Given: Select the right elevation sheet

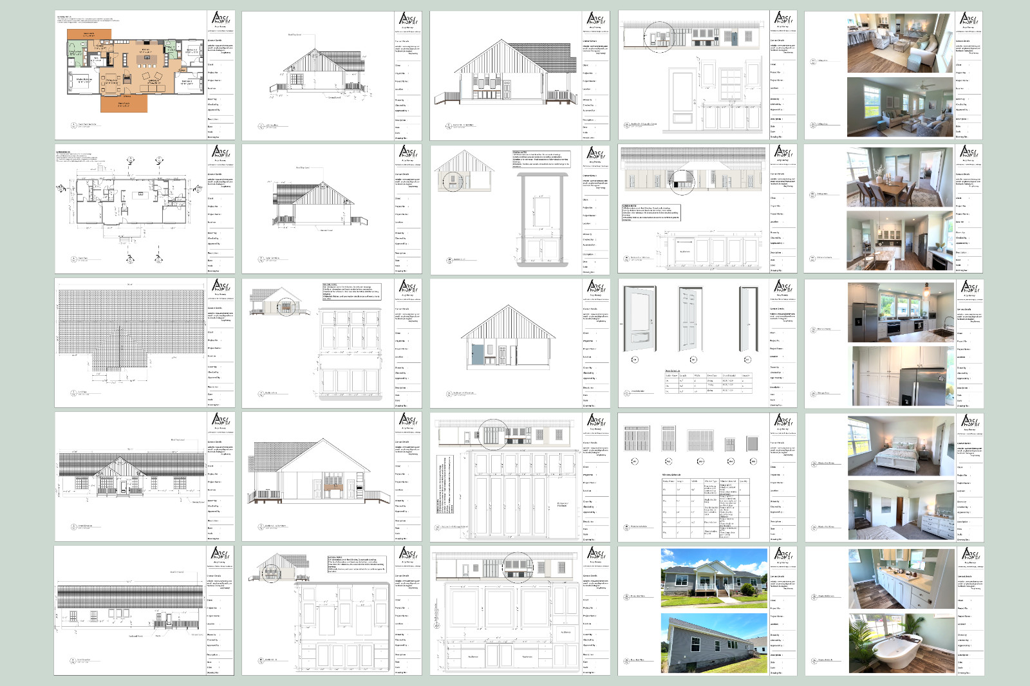Looking at the screenshot, I should pos(332,209).
